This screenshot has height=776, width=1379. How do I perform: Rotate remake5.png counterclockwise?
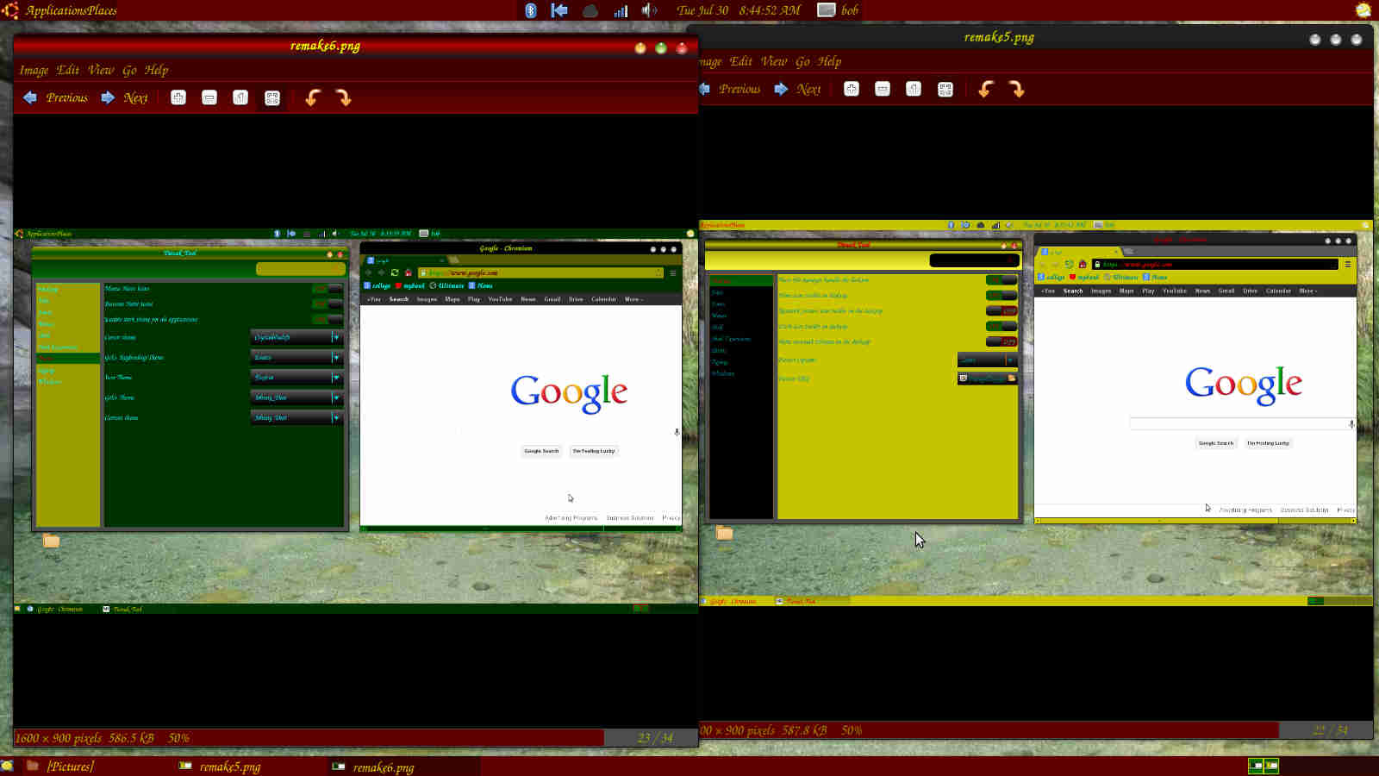986,90
